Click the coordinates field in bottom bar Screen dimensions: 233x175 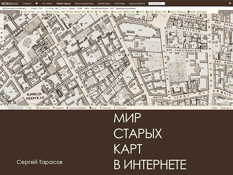click(x=16, y=108)
